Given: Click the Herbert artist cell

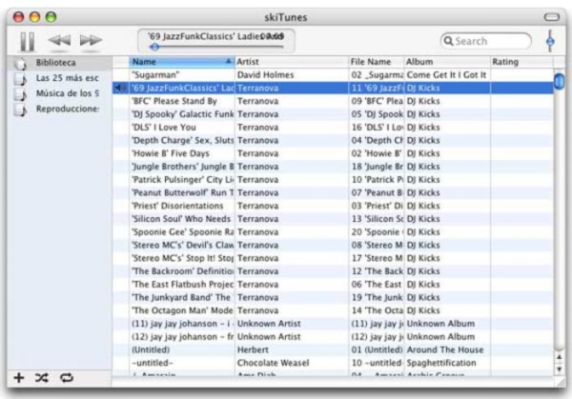Looking at the screenshot, I should (253, 349).
